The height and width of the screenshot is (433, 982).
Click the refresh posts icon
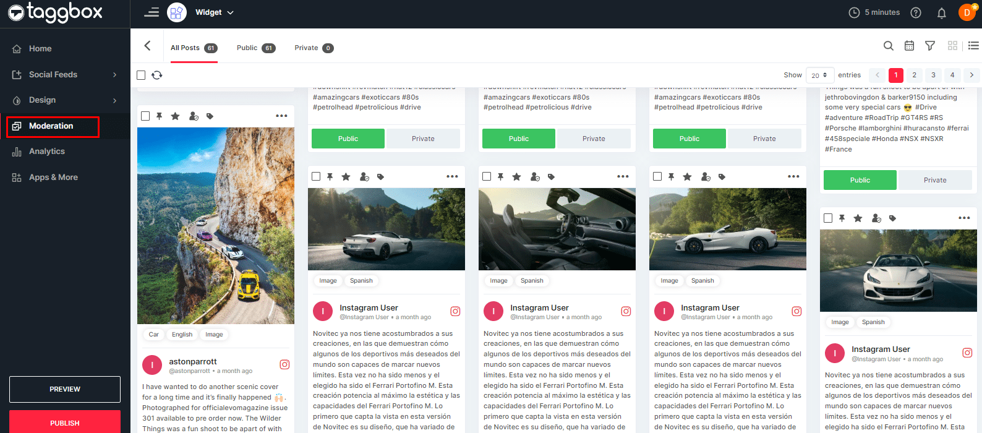point(157,75)
